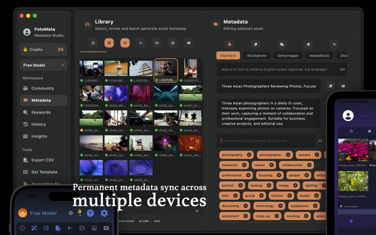Click the select-all checkmark icon in Library toolbar
376x235 pixels.
coord(93,43)
